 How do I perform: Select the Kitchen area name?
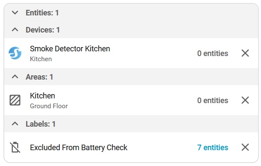coord(42,96)
